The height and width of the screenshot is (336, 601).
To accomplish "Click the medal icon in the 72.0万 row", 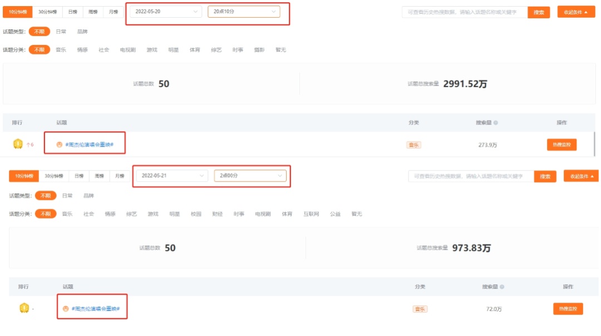I will point(24,308).
